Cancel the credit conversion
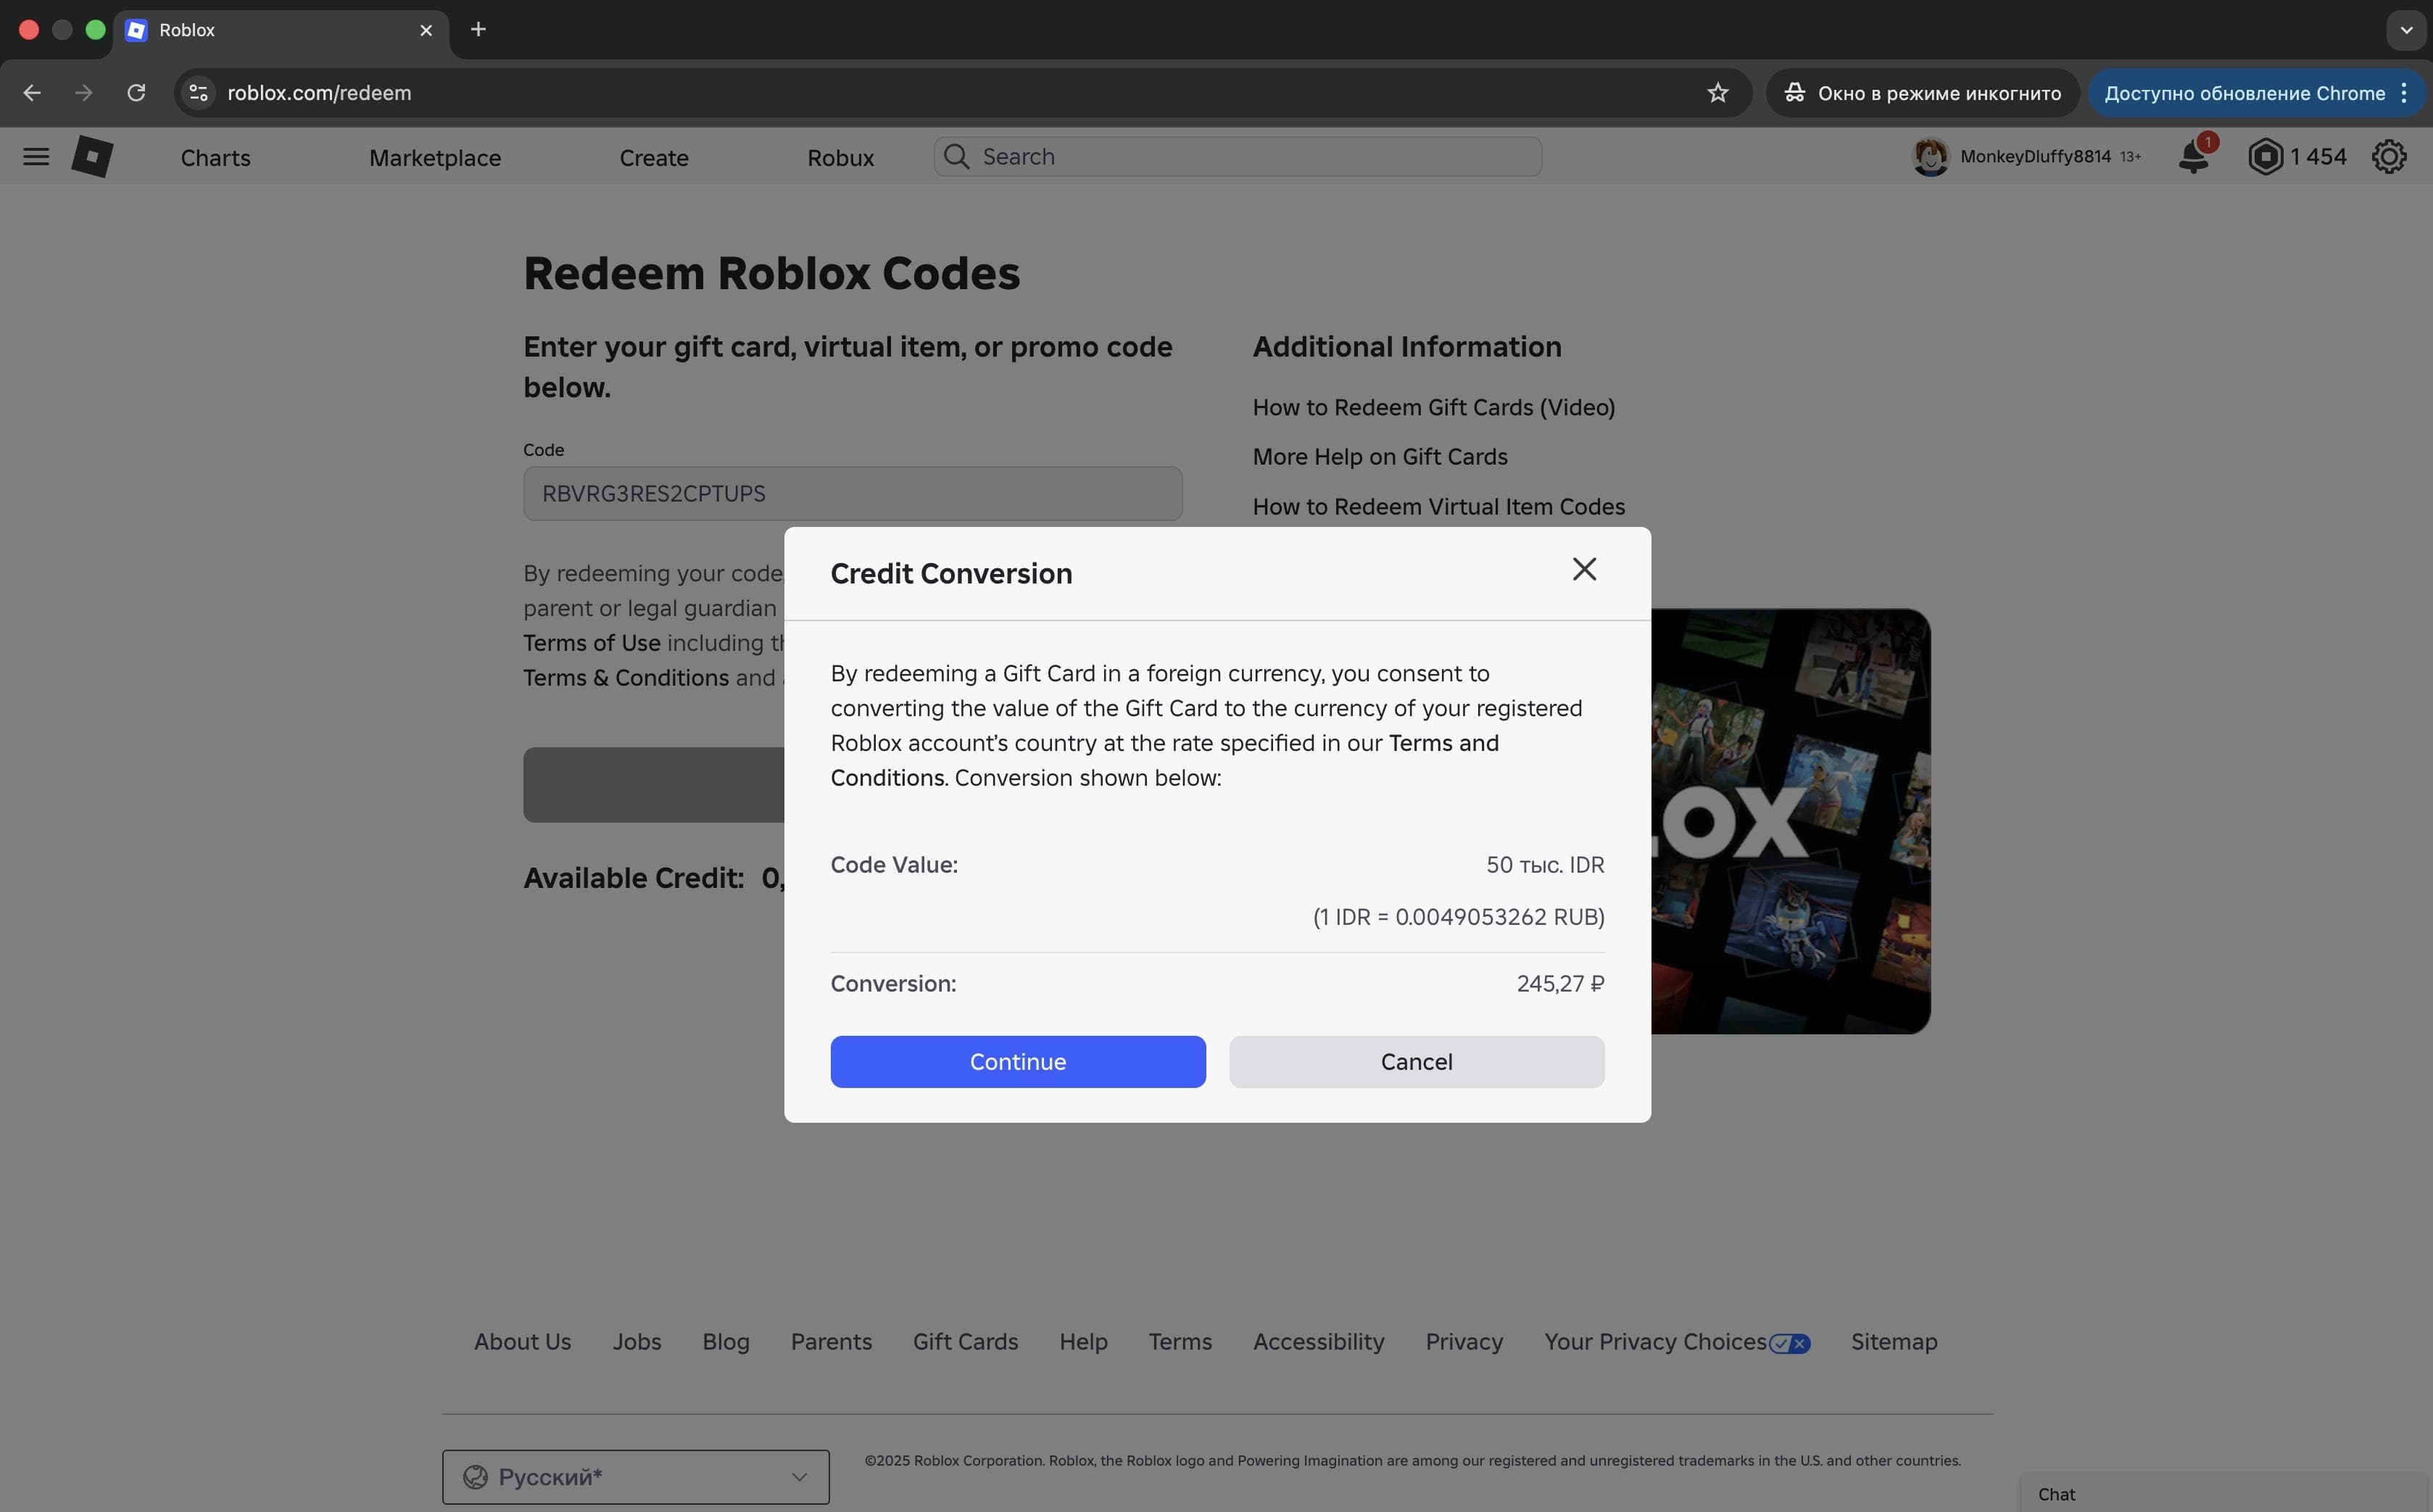 (x=1417, y=1061)
